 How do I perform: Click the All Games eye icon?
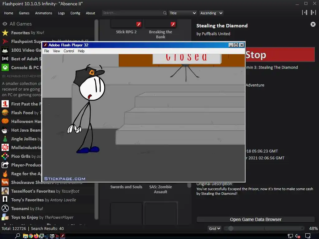(5, 24)
